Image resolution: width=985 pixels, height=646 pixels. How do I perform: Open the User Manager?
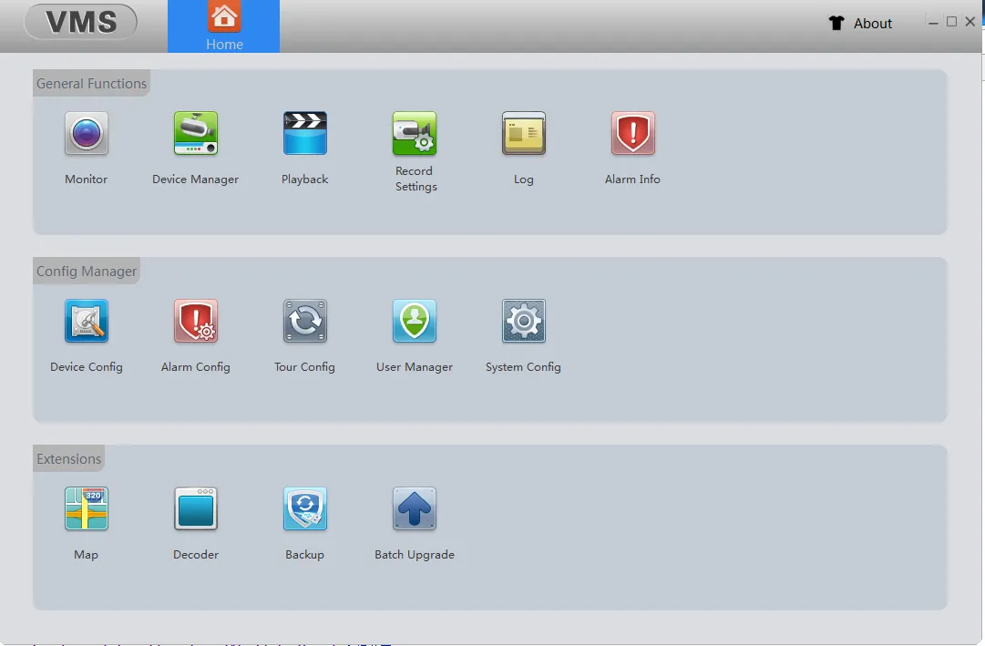pos(415,322)
